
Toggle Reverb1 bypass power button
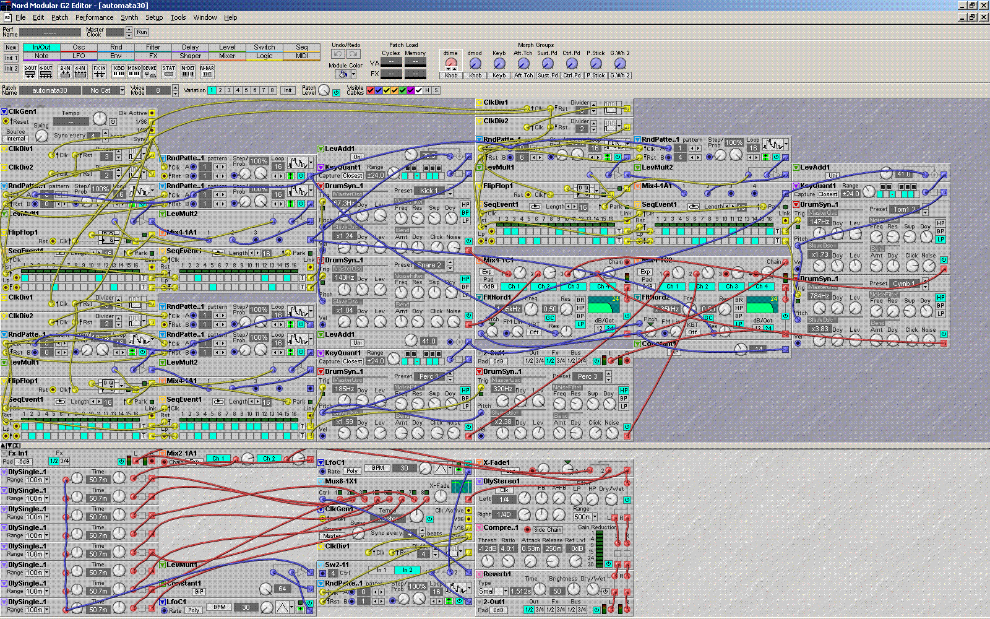tap(606, 592)
